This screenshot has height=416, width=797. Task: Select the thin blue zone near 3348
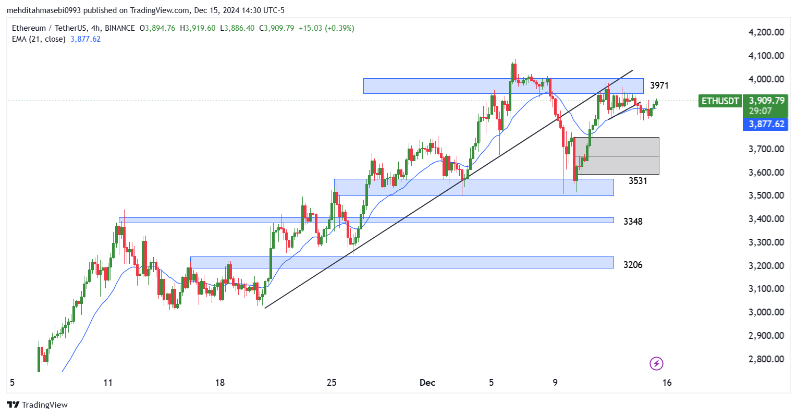pyautogui.click(x=366, y=221)
